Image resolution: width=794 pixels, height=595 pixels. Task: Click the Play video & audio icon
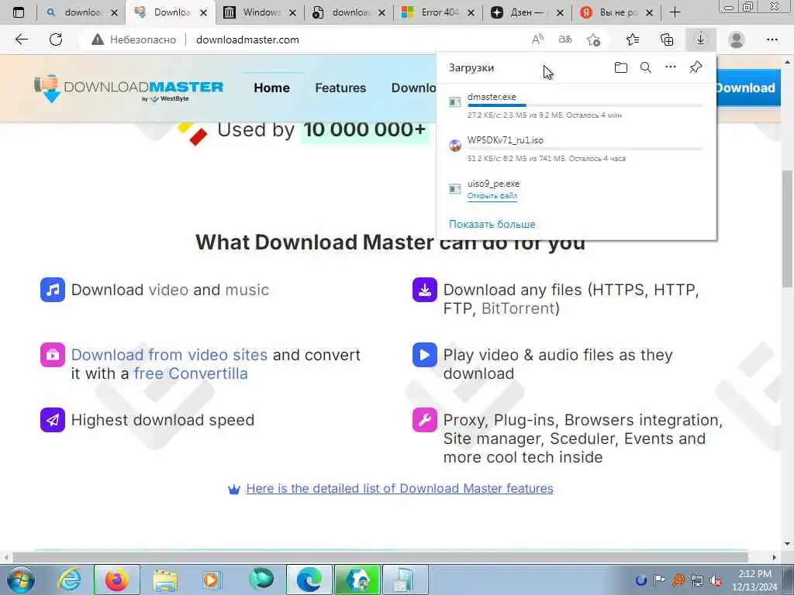coord(425,355)
